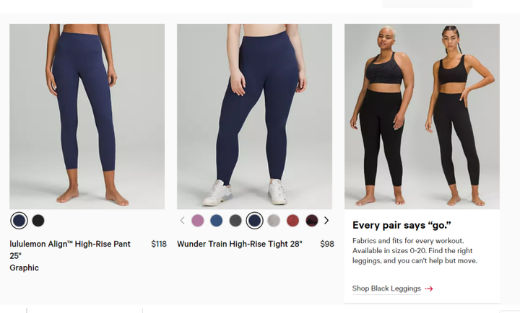Show next Wunder Train colors with right chevron

[326, 221]
